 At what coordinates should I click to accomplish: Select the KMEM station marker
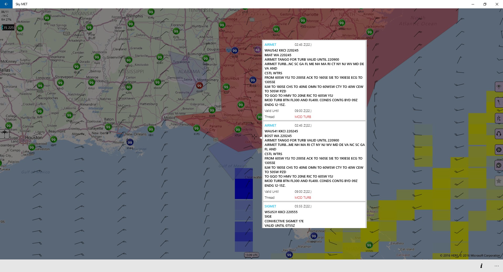[131, 24]
